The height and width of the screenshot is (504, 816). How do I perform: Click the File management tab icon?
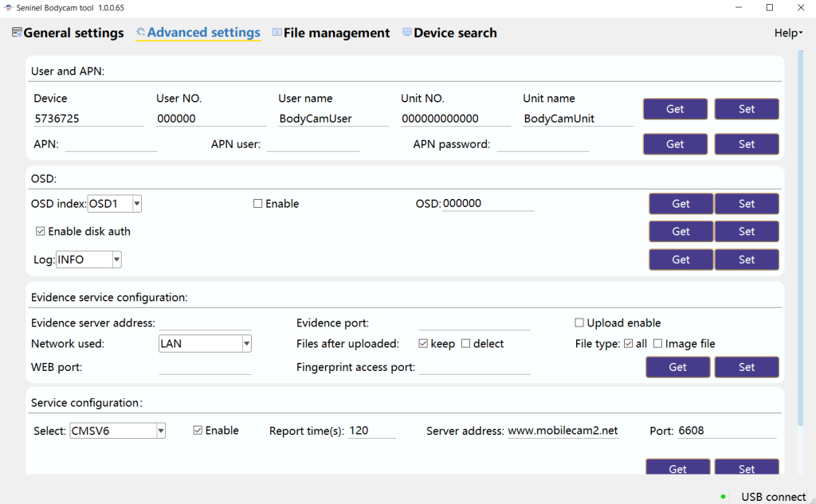point(277,33)
